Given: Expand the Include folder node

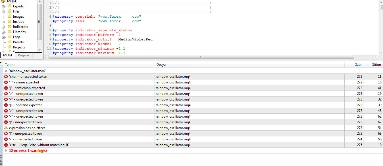Looking at the screenshot, I should click(3, 22).
